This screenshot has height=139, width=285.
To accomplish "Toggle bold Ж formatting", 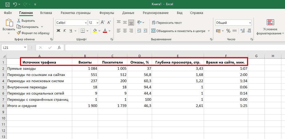I will (58, 31).
